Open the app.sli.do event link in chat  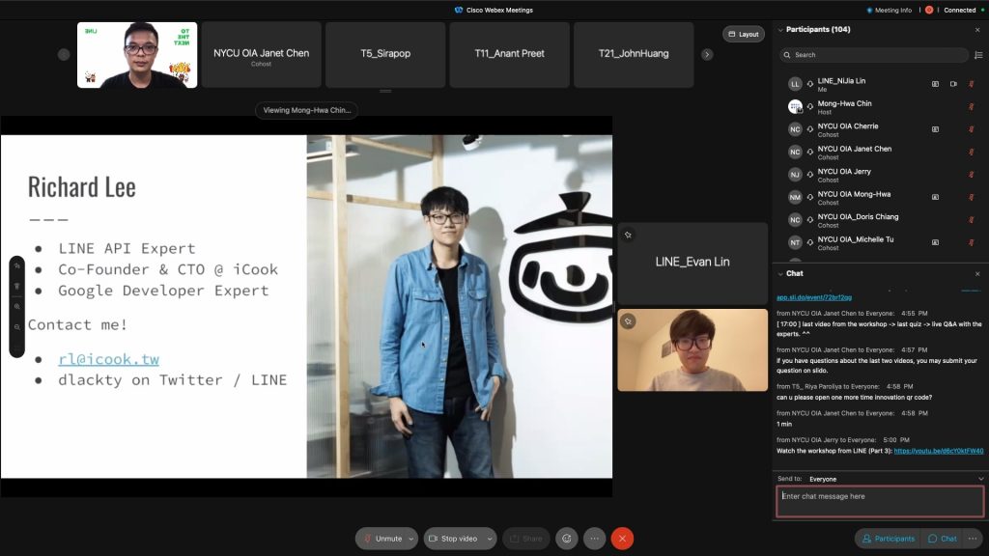coord(814,297)
